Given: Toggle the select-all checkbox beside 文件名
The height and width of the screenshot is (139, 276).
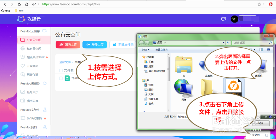Looking at the screenshot, I should coord(61,70).
